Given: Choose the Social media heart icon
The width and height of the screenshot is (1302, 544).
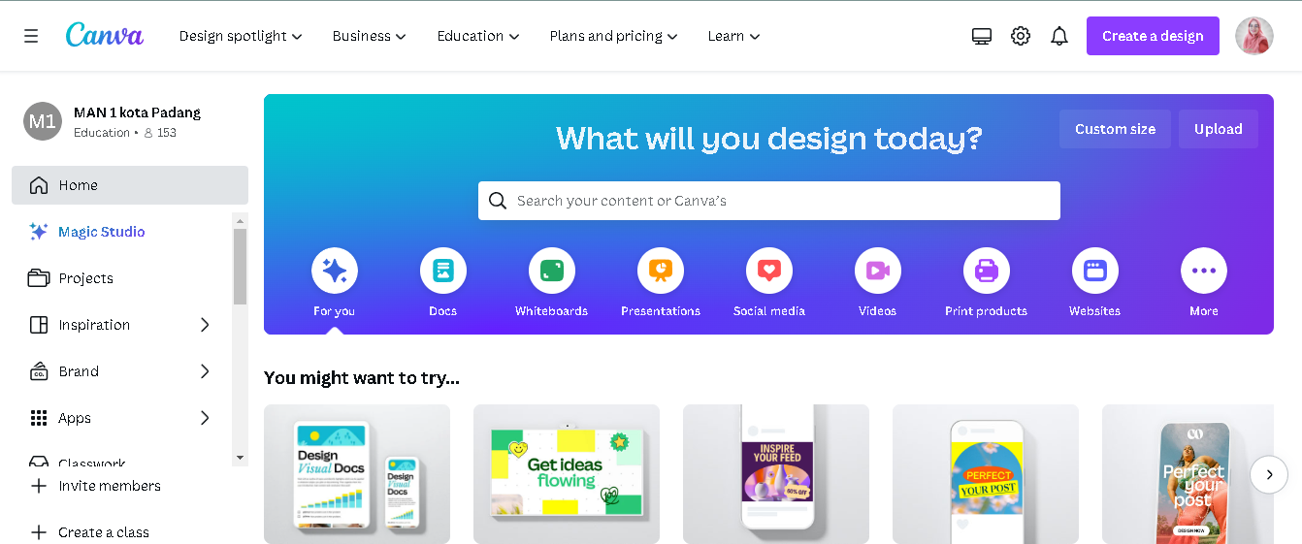Looking at the screenshot, I should coord(769,271).
